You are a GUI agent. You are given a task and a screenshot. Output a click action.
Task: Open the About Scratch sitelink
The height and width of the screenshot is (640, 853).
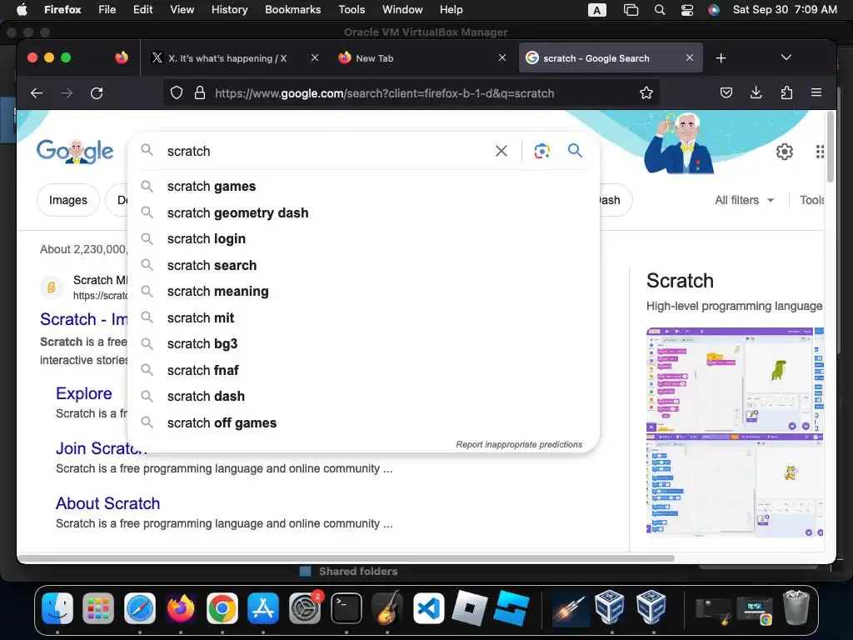coord(107,503)
